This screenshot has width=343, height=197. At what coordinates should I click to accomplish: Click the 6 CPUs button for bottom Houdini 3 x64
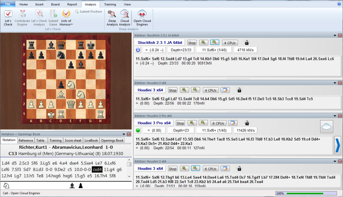(x=210, y=169)
